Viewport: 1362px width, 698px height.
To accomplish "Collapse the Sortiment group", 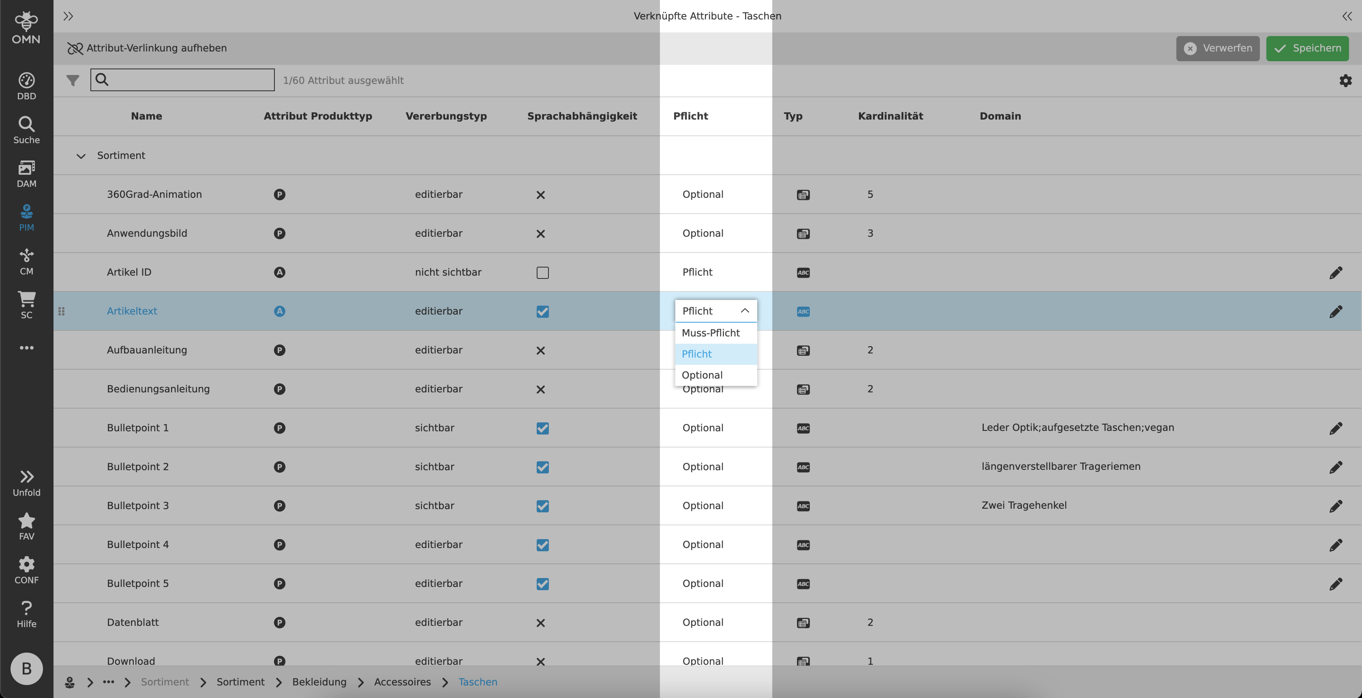I will click(81, 156).
